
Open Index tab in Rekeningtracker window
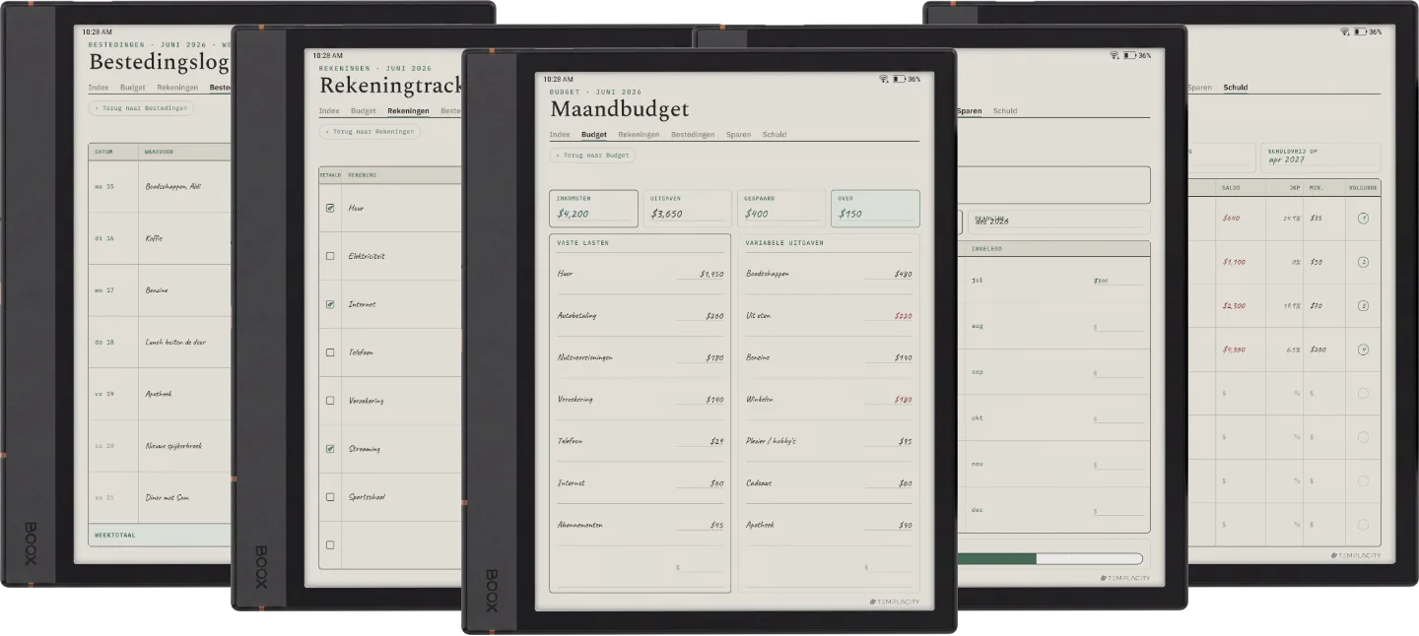pos(329,110)
